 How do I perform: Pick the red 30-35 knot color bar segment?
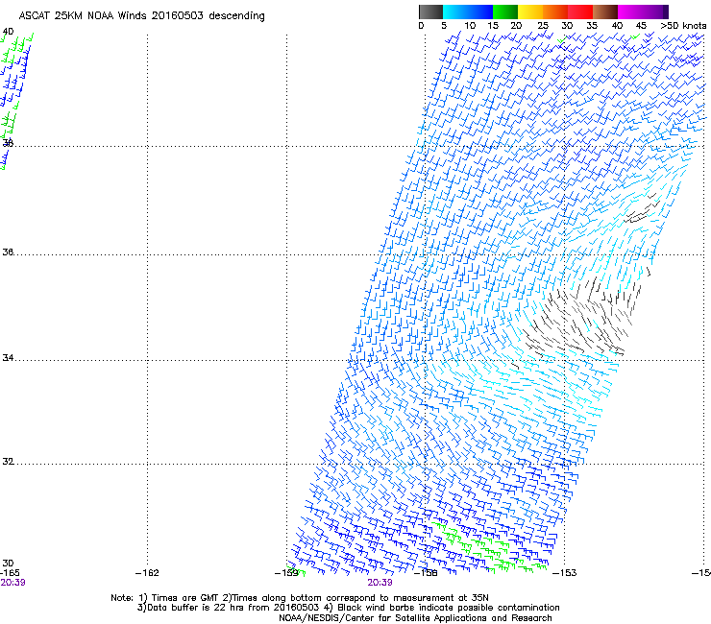click(580, 12)
